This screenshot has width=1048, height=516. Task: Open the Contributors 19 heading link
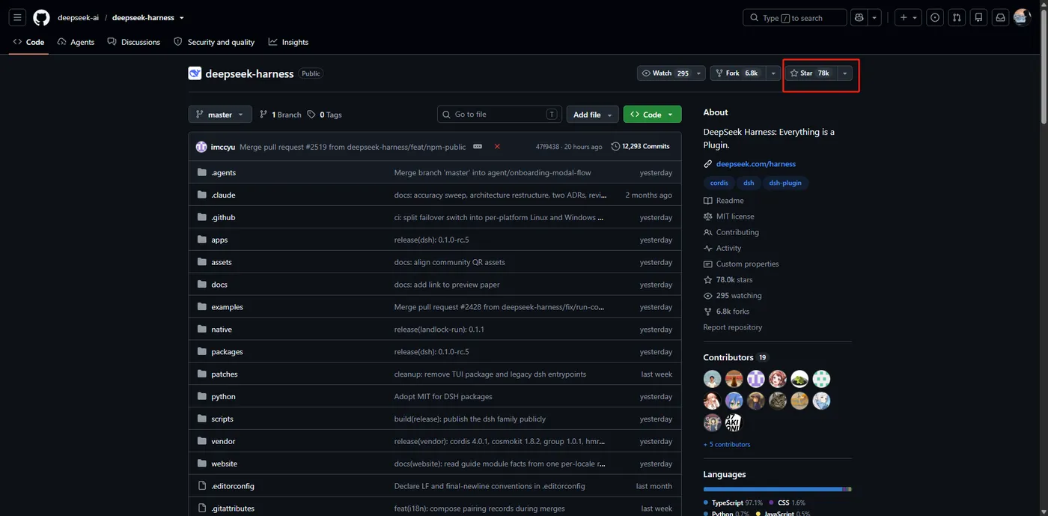(736, 357)
